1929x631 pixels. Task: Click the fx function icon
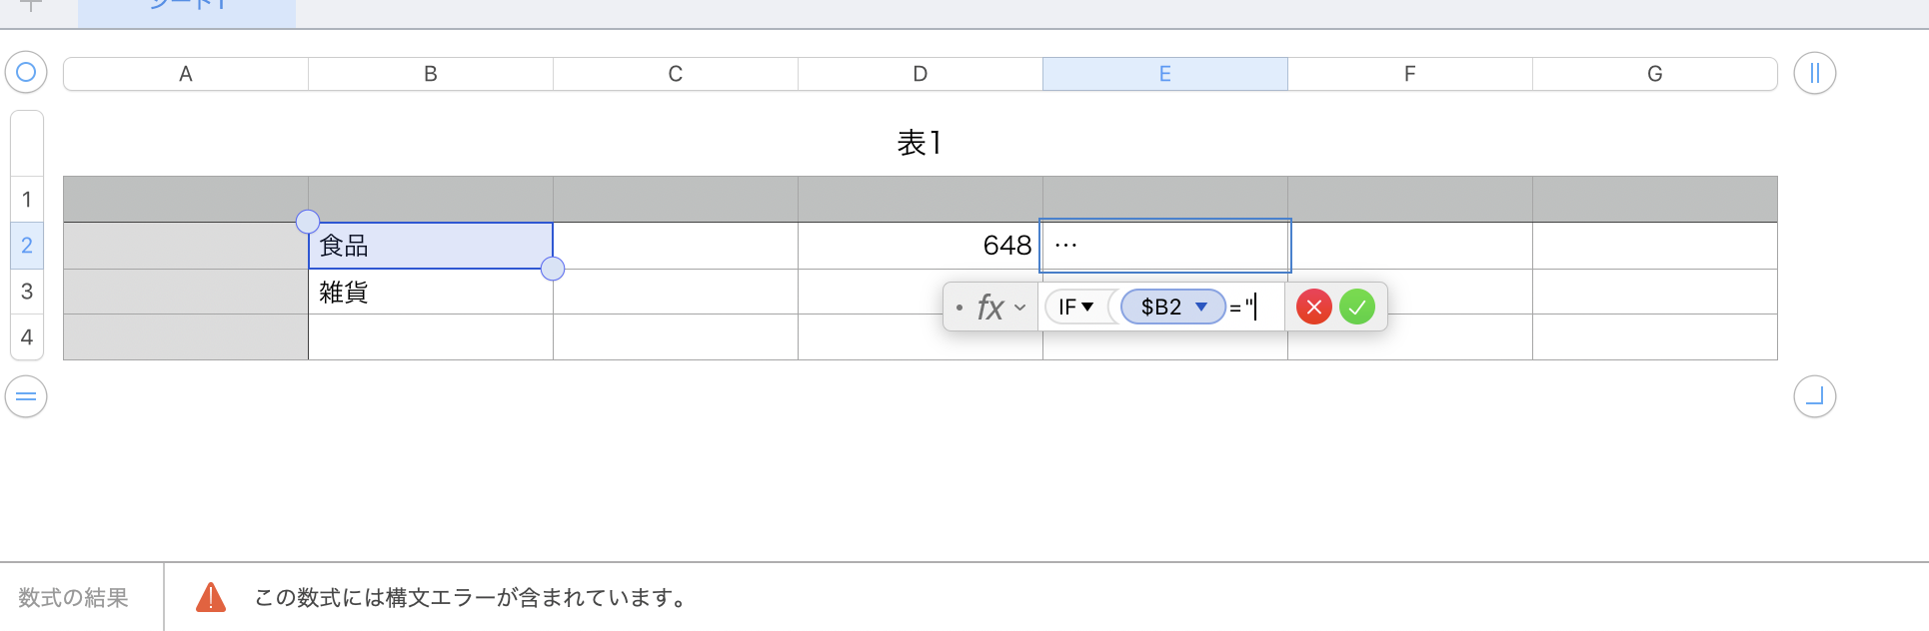989,308
